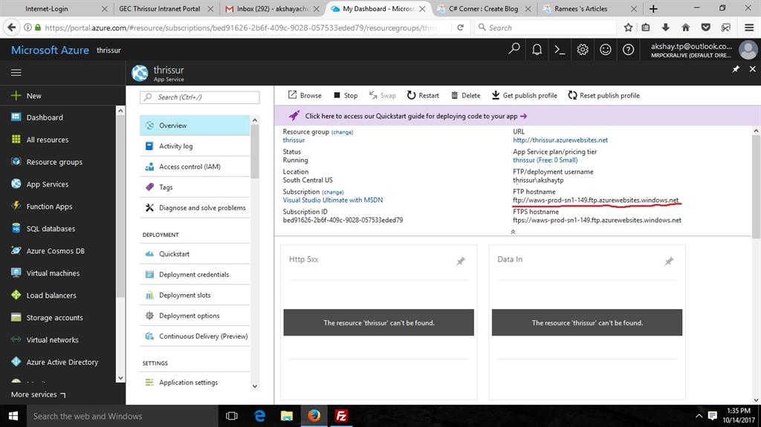
Task: Send feedback via smiley icon
Action: (x=605, y=50)
